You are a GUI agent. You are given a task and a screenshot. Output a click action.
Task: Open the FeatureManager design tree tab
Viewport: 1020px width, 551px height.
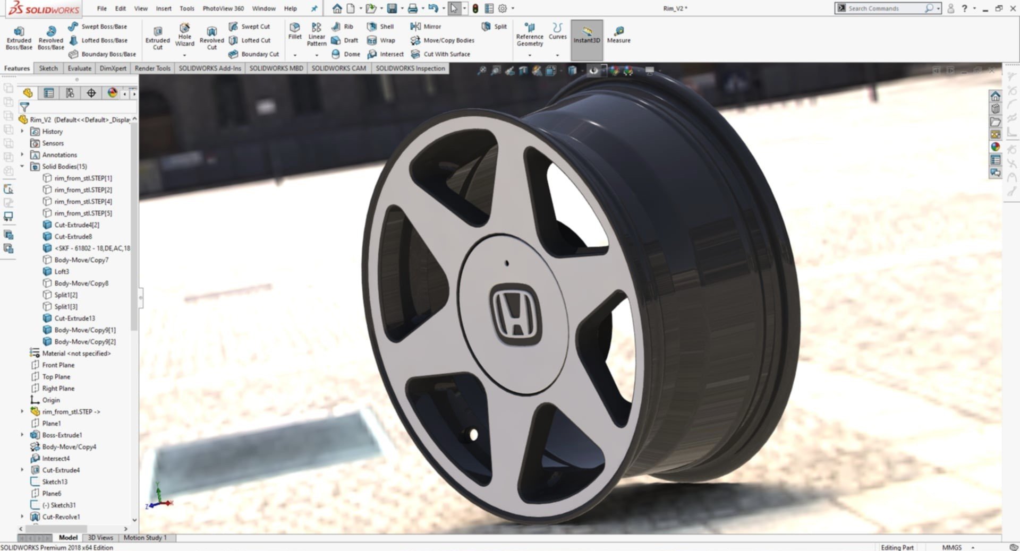(x=28, y=93)
